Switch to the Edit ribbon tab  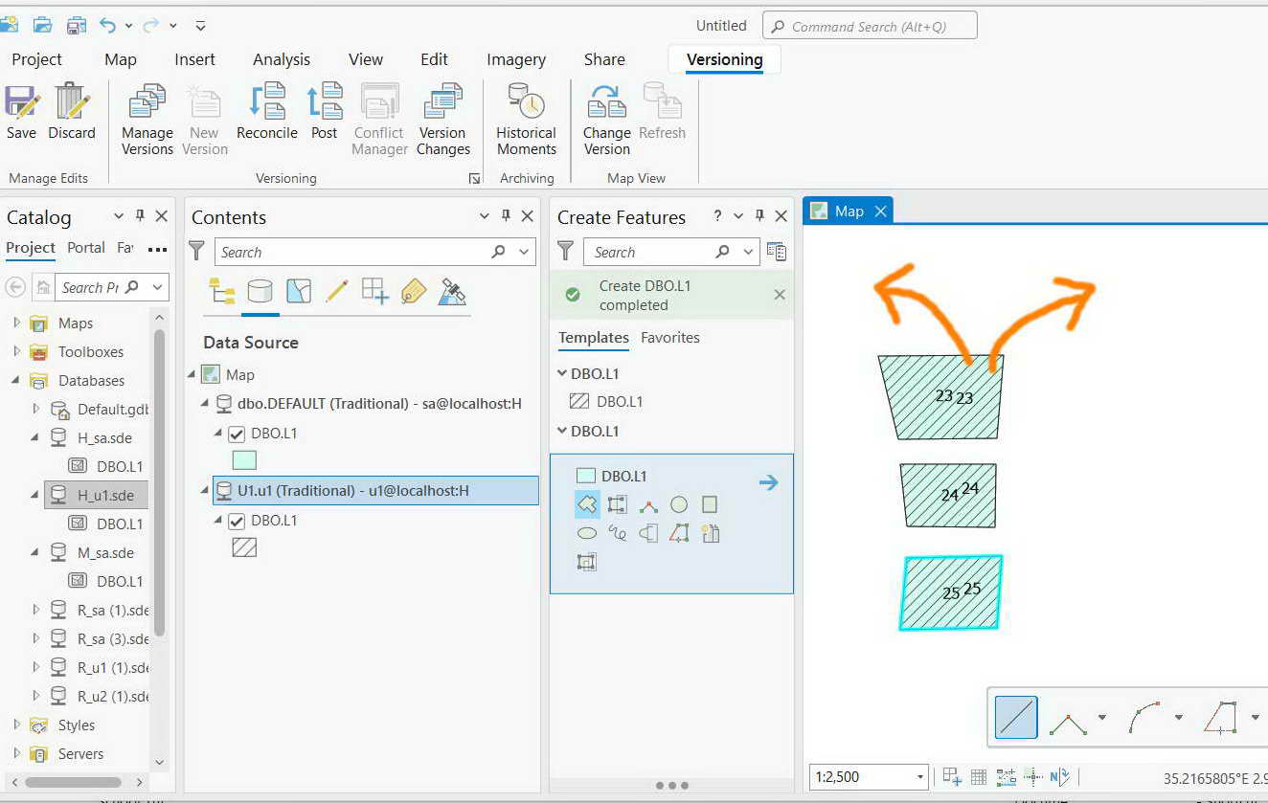434,59
